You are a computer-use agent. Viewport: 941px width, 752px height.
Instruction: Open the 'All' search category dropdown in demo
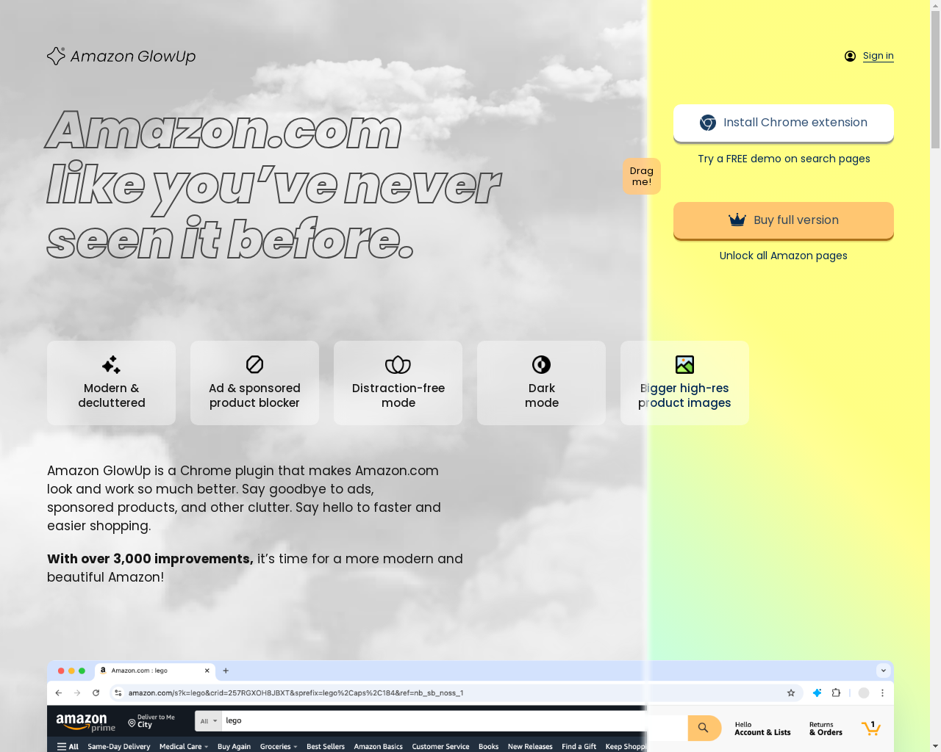209,721
